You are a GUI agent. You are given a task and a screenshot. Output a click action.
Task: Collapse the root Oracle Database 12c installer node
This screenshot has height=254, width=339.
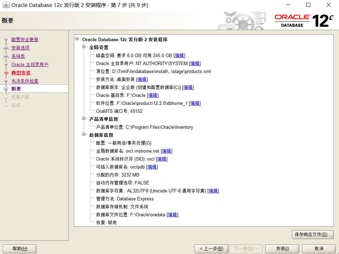[77, 39]
